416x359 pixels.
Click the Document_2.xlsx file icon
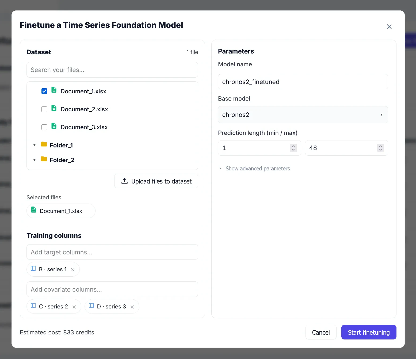54,108
